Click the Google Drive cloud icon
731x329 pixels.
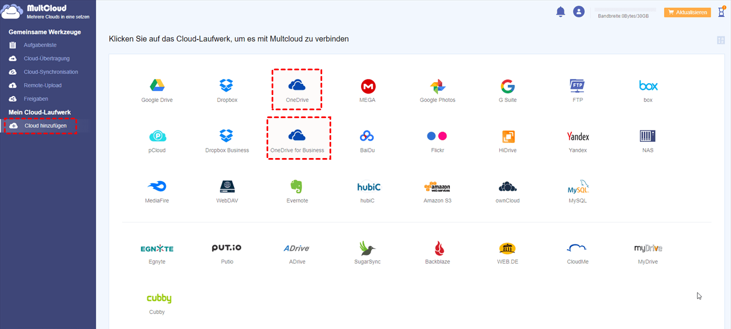click(157, 85)
